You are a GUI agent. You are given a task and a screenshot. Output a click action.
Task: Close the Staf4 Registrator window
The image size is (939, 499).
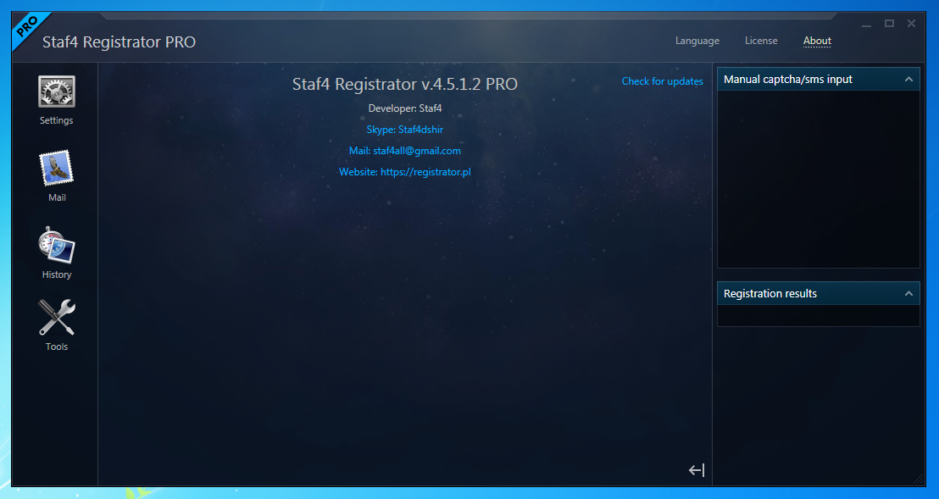click(x=912, y=24)
